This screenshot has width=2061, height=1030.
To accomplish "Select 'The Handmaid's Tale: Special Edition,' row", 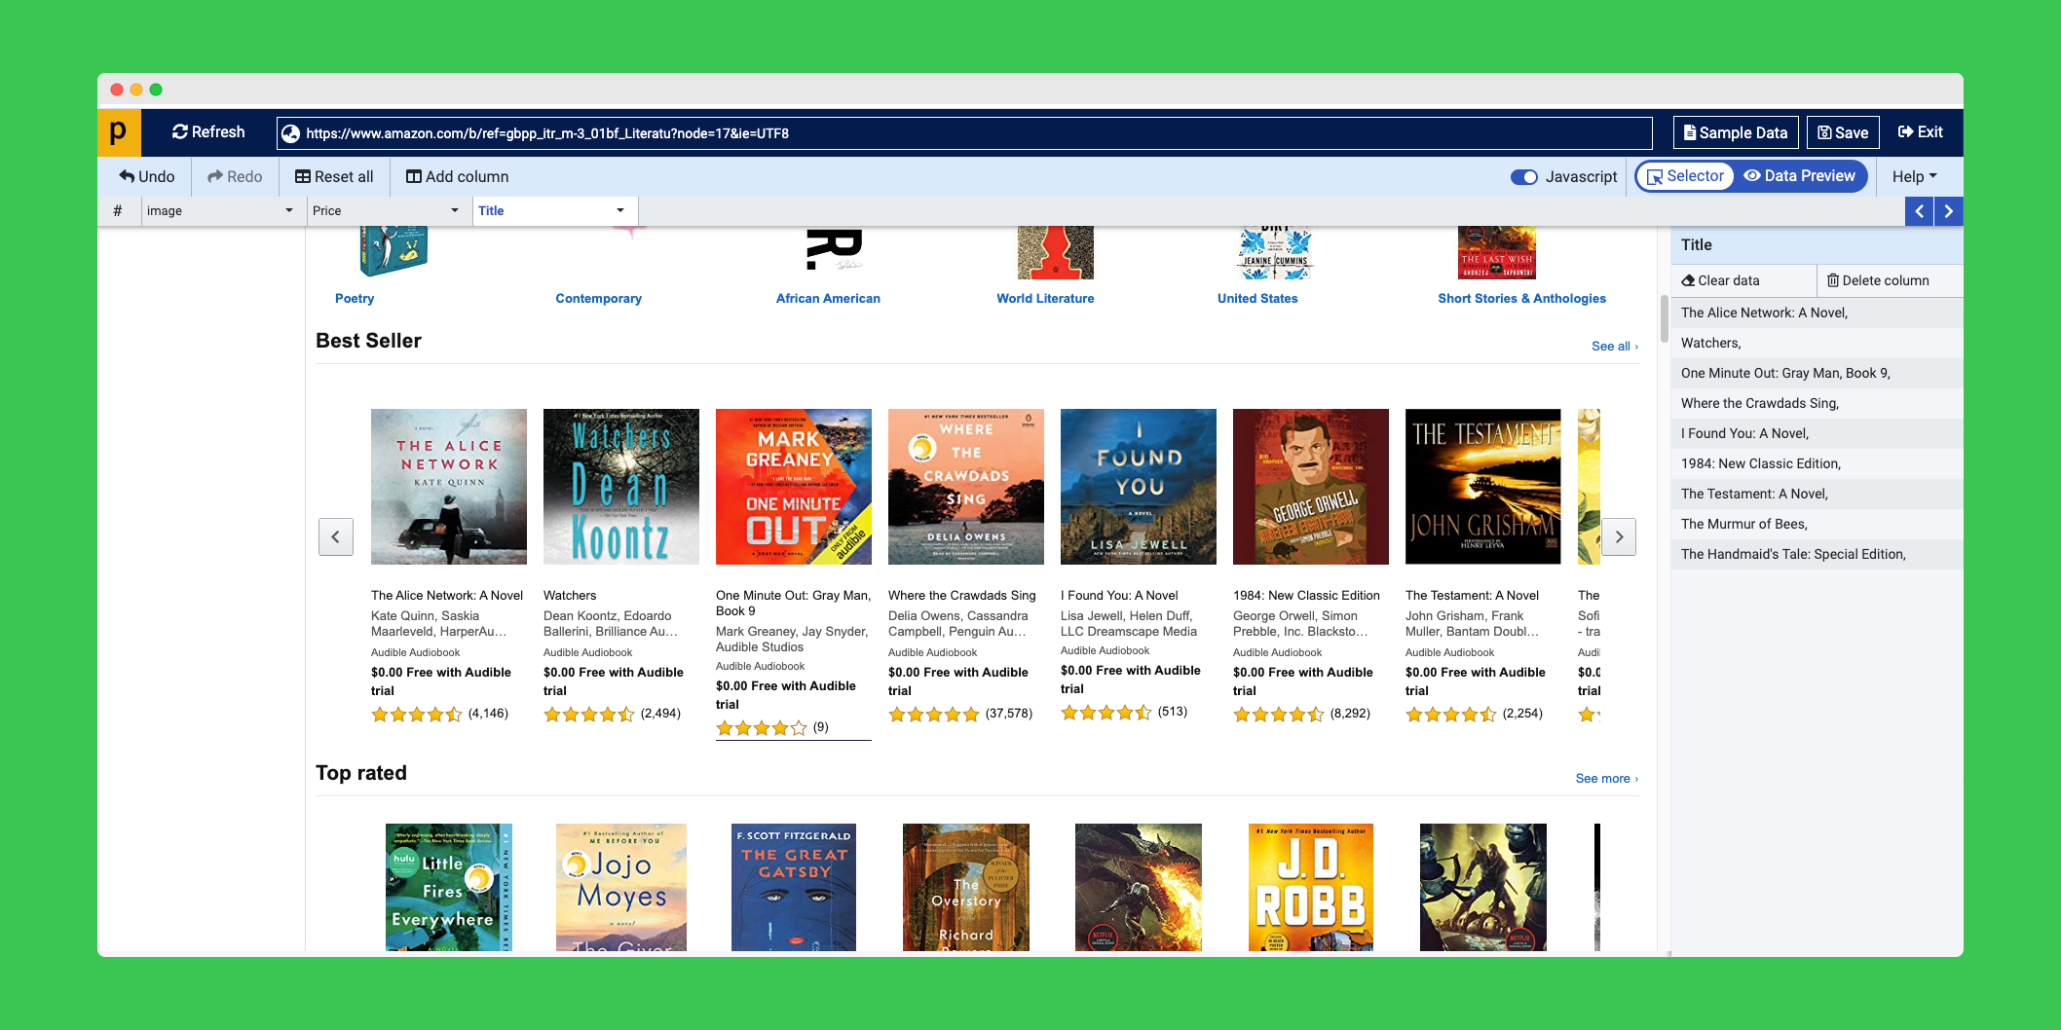I will point(1817,554).
